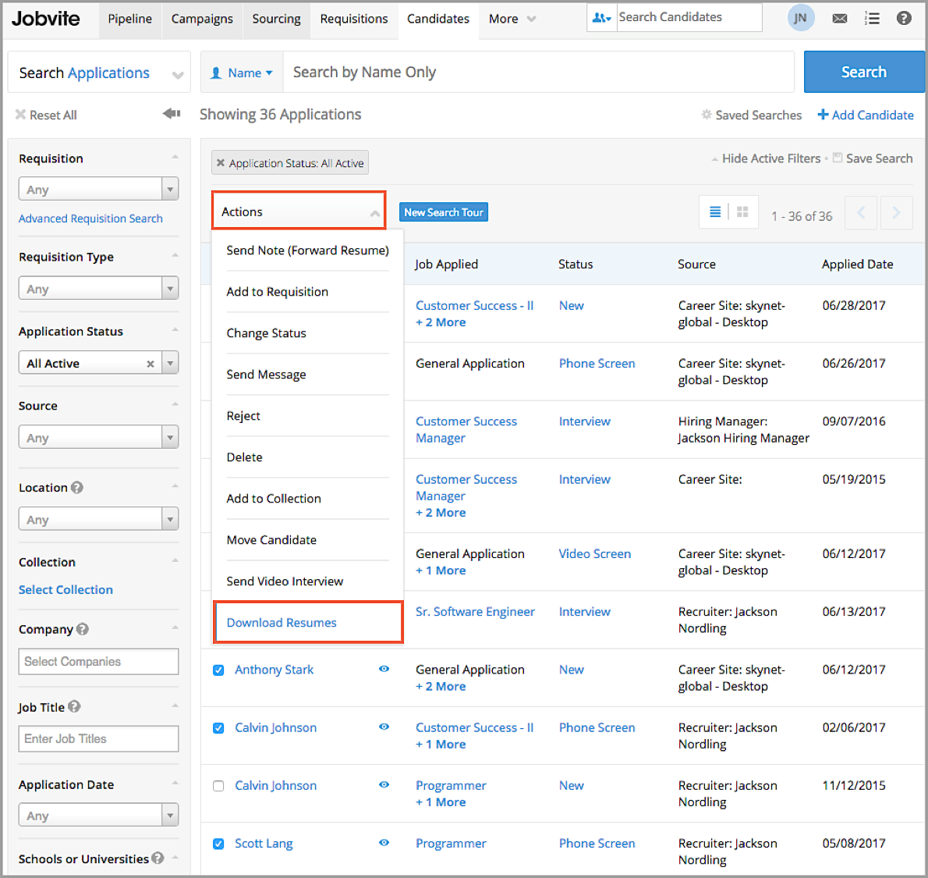Focus the Select Companies input

98,661
